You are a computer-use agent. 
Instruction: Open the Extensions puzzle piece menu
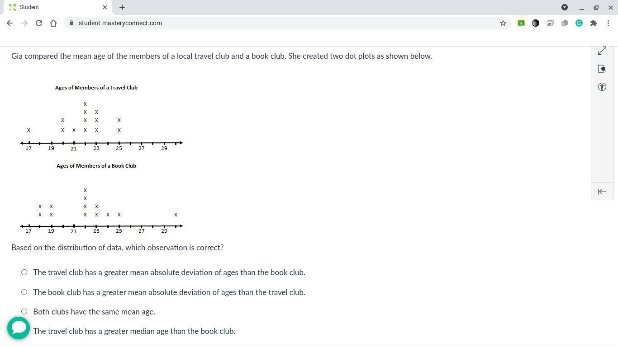tap(594, 23)
